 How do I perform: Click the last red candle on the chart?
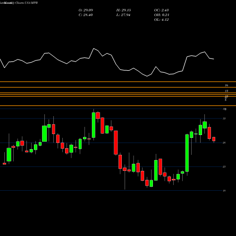click(214, 139)
